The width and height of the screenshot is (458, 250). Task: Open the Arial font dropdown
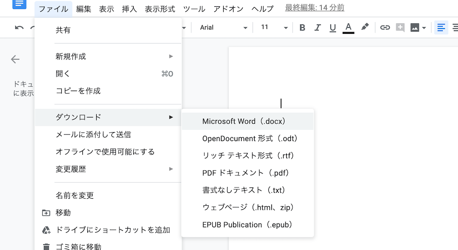[224, 28]
